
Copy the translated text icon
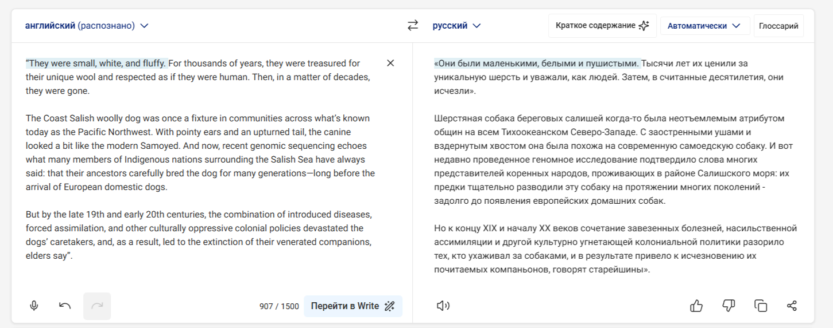coord(760,306)
